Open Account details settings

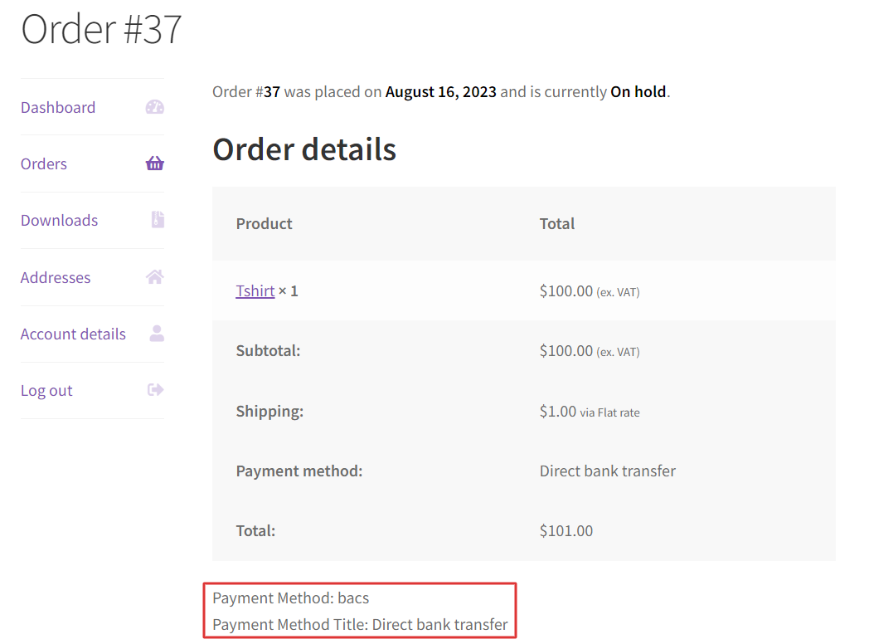(73, 334)
